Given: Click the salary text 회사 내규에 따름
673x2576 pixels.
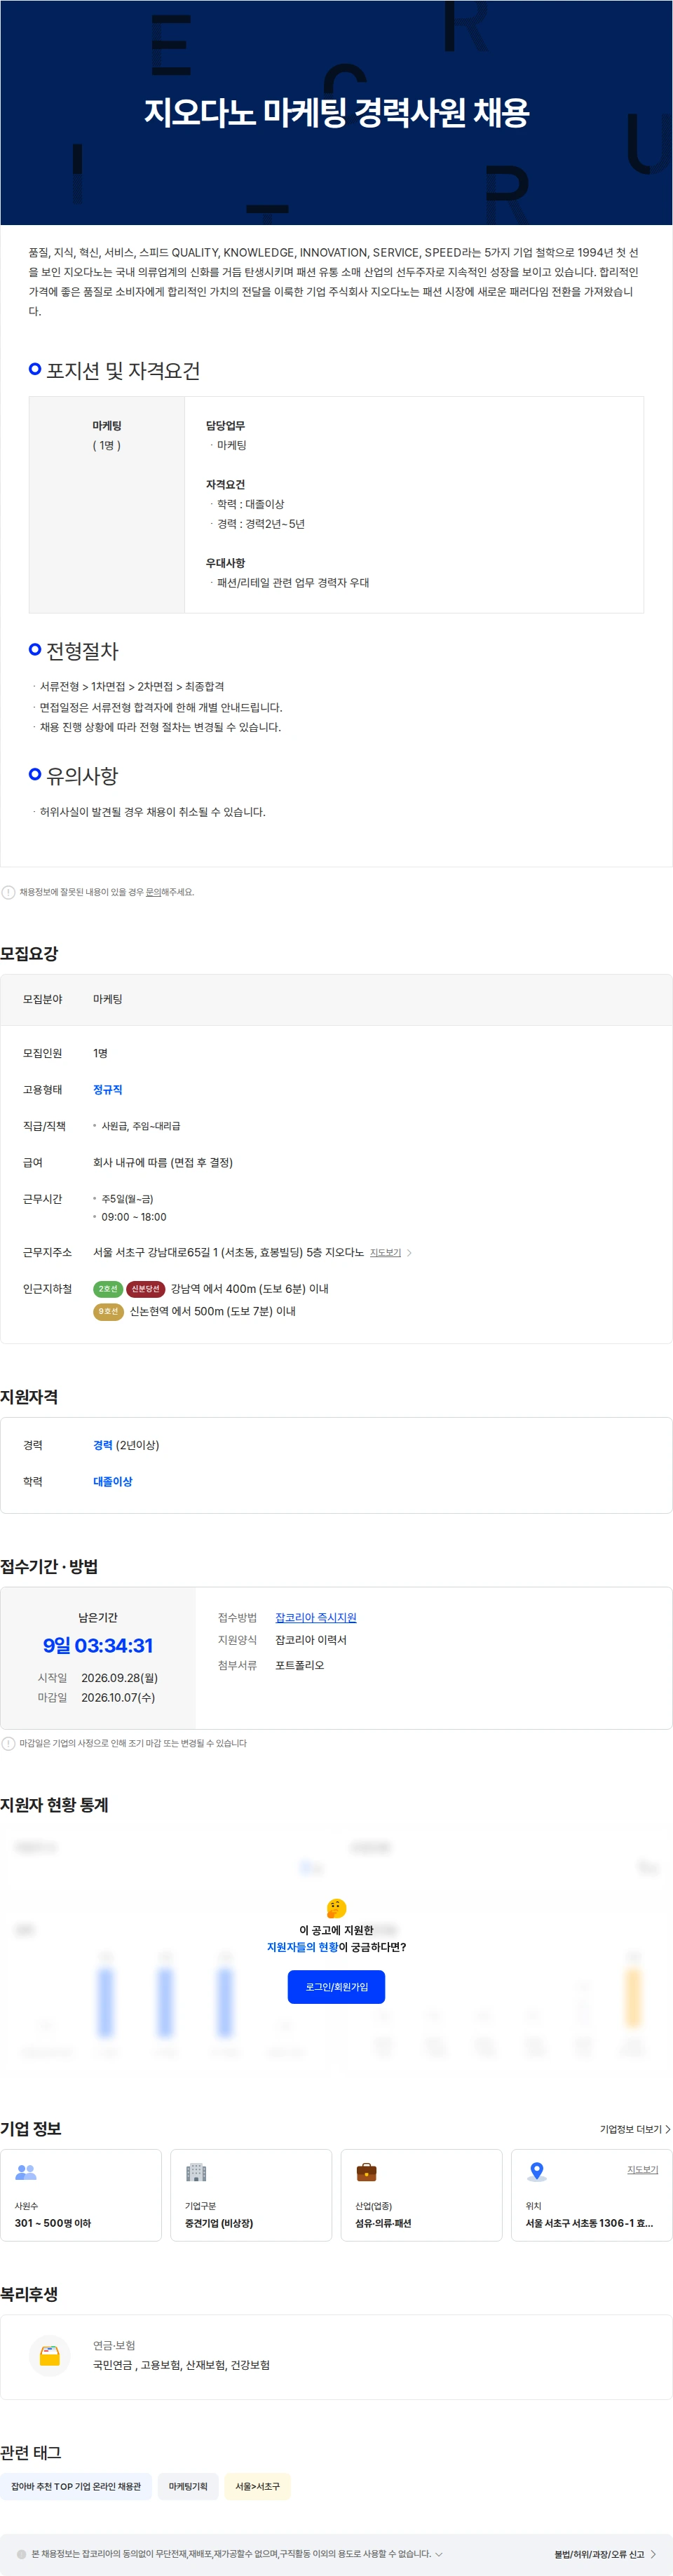Looking at the screenshot, I should click(x=163, y=1162).
